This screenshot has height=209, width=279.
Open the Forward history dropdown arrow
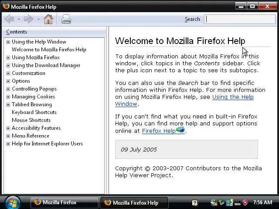pyautogui.click(x=38, y=19)
